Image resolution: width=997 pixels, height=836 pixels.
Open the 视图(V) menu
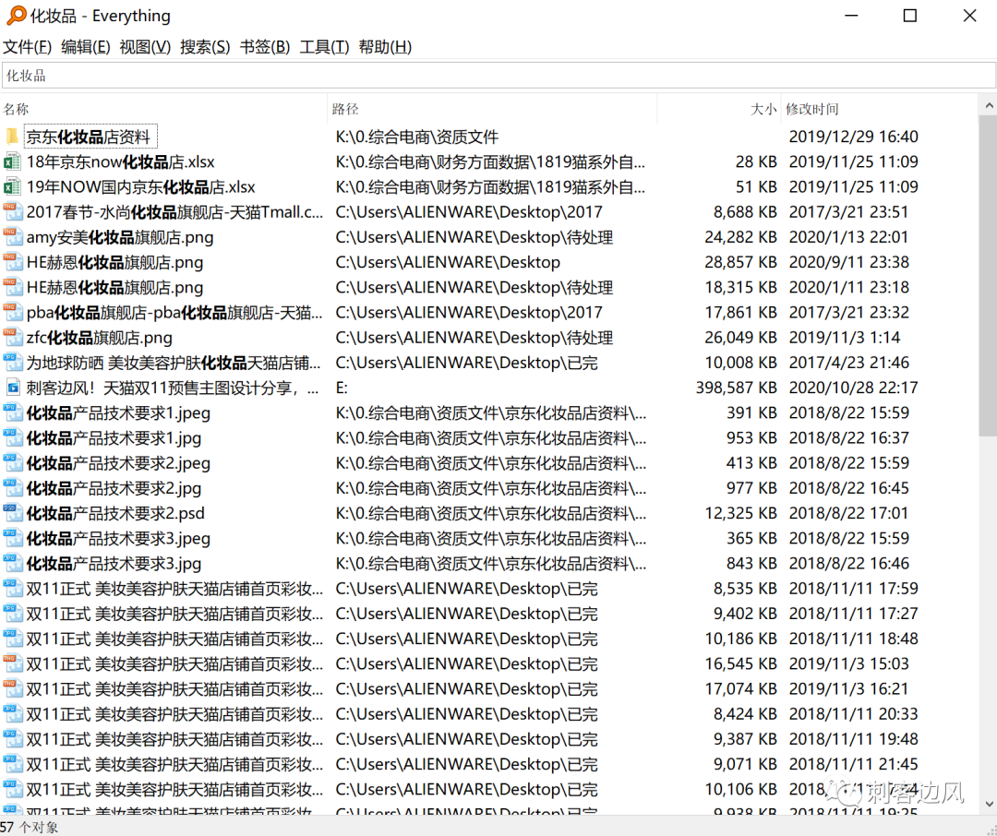145,47
